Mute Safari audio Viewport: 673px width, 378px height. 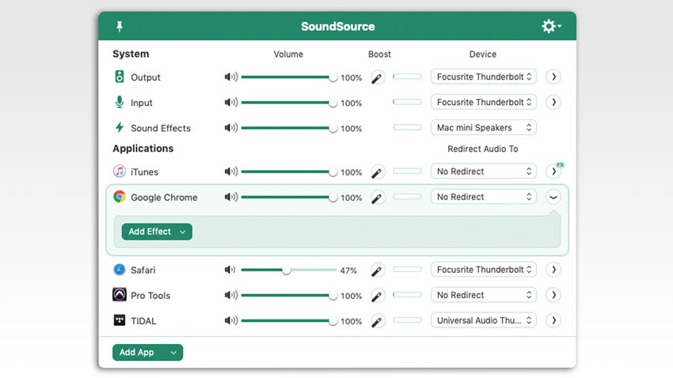(230, 270)
